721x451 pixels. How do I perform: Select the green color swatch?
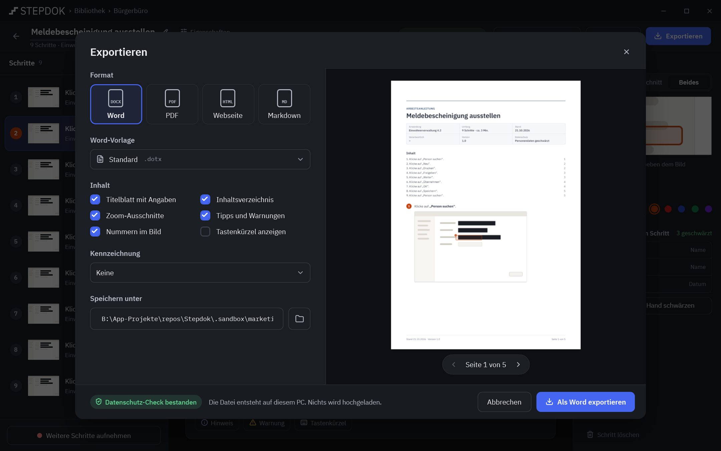(695, 209)
